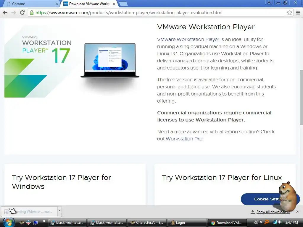Click the blue monitor quick launch icon
The image size is (303, 227).
click(36, 223)
